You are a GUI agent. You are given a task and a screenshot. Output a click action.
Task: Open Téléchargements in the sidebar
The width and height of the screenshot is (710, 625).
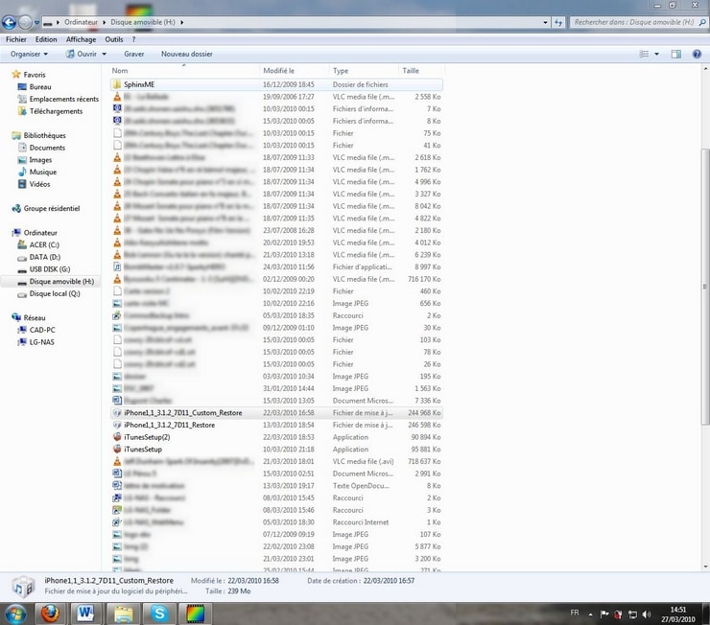pos(56,111)
